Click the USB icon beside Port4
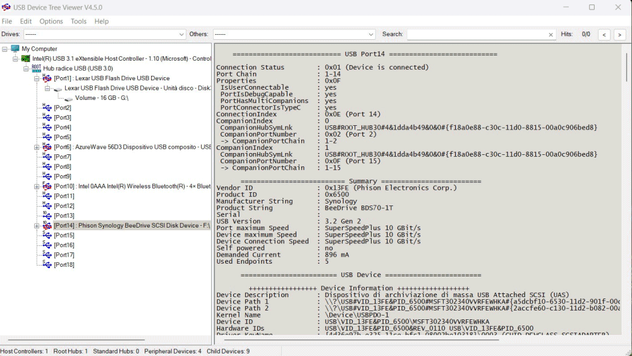Screen dimensions: 632x356 [47, 127]
